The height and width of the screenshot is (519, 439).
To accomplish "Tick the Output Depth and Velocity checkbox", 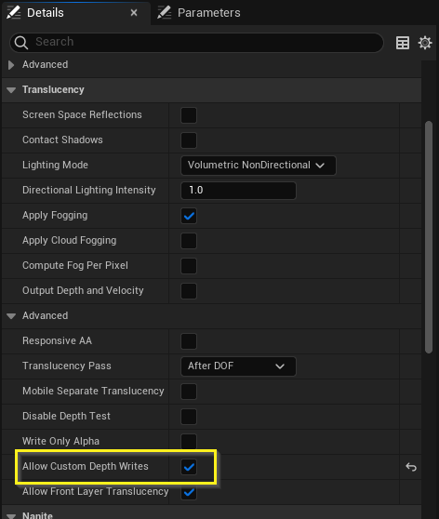I will coord(189,291).
